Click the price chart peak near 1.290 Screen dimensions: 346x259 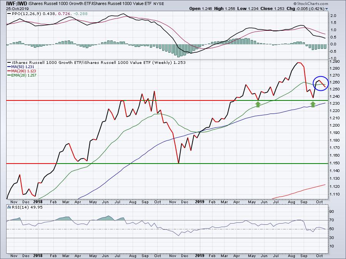click(298, 63)
